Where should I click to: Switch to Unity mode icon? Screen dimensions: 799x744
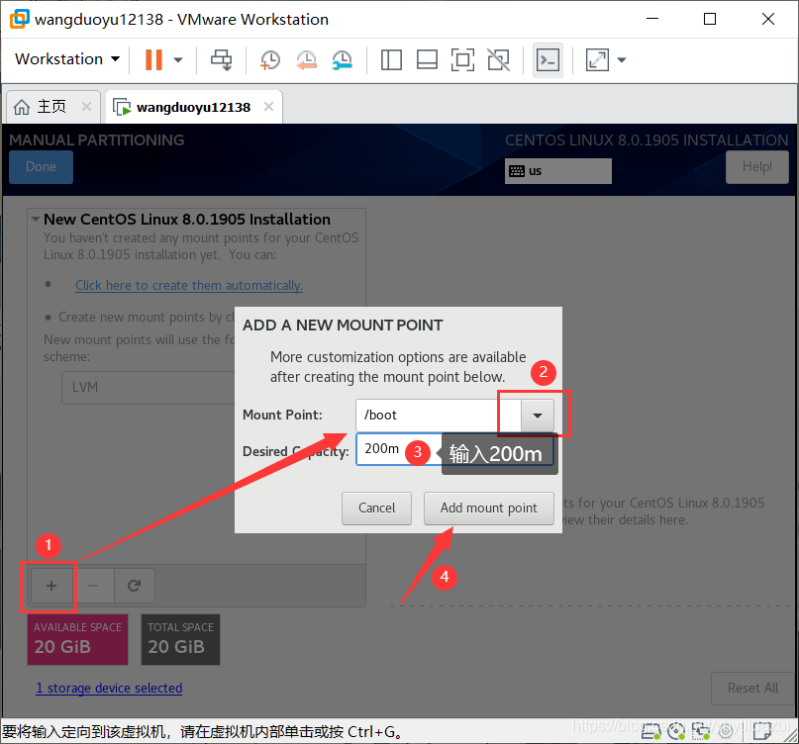coord(498,59)
